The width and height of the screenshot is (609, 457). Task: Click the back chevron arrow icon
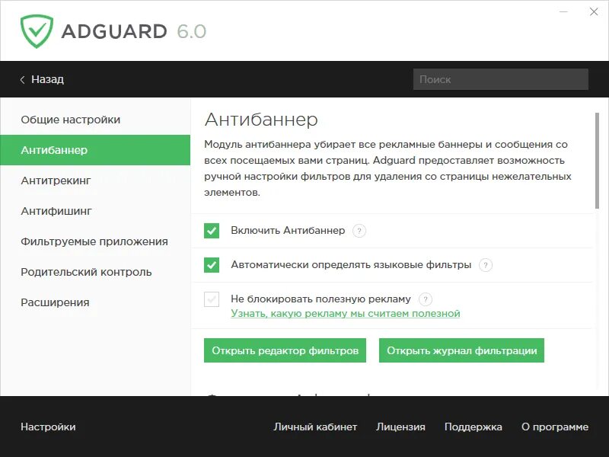[23, 80]
